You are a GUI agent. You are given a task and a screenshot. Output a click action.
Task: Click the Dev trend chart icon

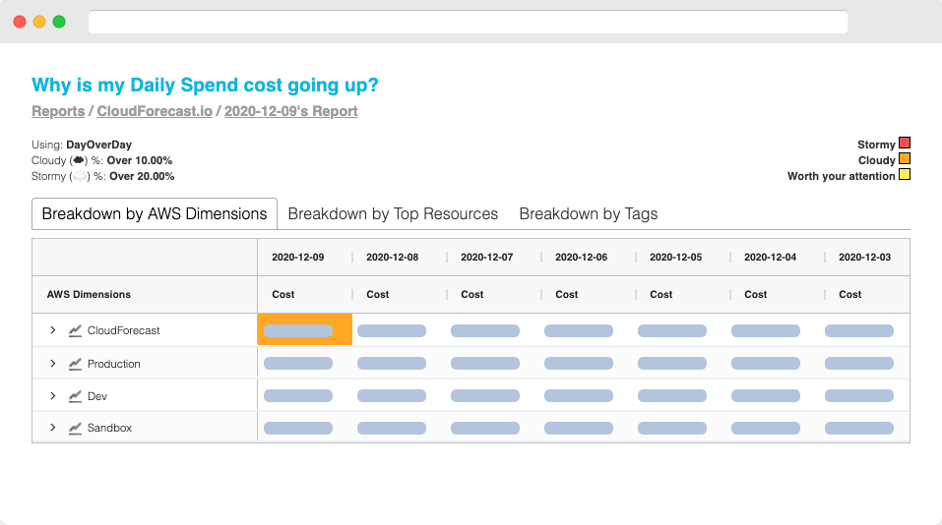point(75,396)
